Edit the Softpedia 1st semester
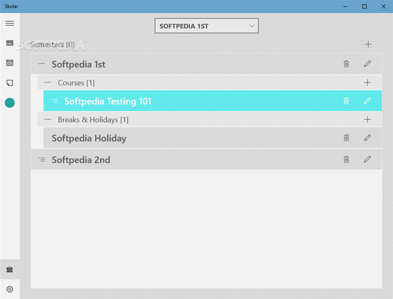The height and width of the screenshot is (299, 393). 367,63
